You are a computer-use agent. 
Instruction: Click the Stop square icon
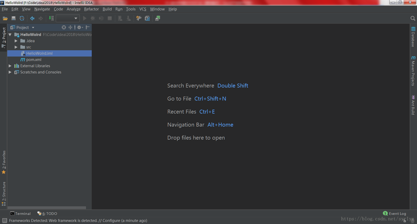click(110, 18)
